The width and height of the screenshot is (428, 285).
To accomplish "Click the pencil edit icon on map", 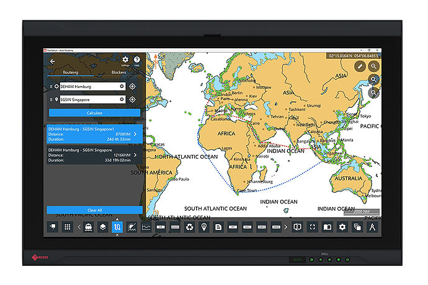I will tap(360, 66).
